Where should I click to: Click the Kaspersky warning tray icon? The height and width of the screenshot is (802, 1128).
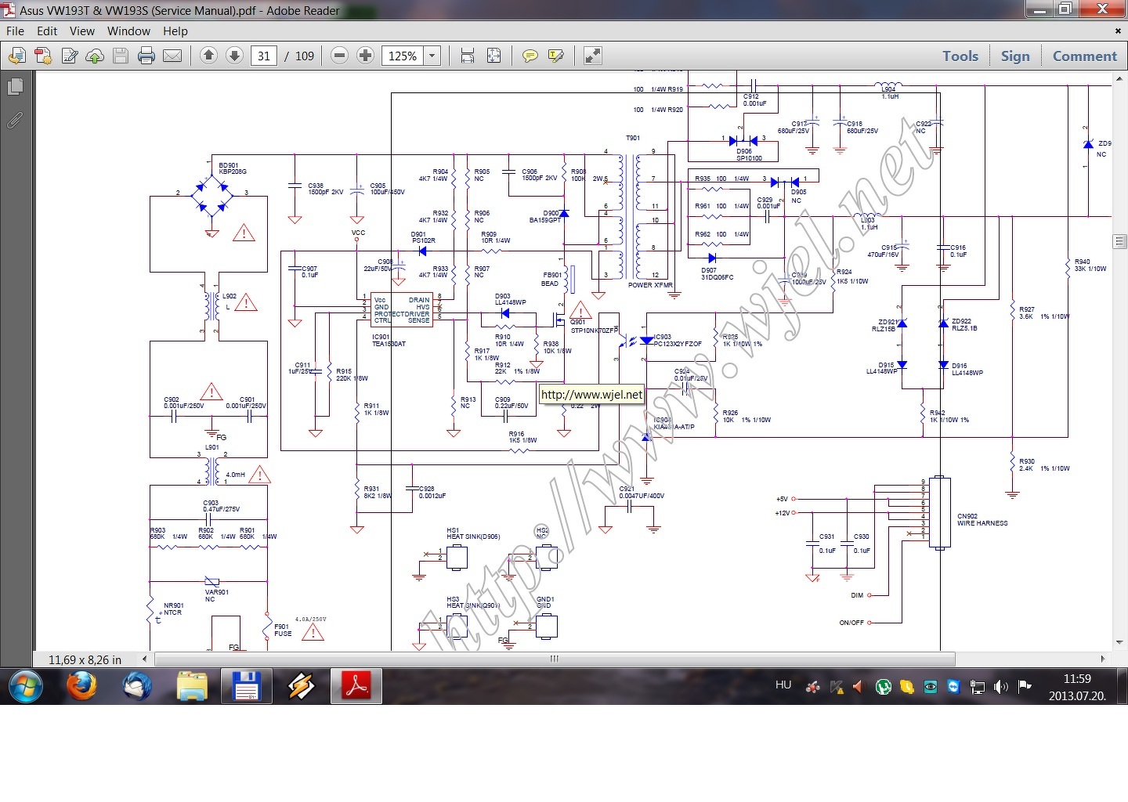(x=837, y=687)
